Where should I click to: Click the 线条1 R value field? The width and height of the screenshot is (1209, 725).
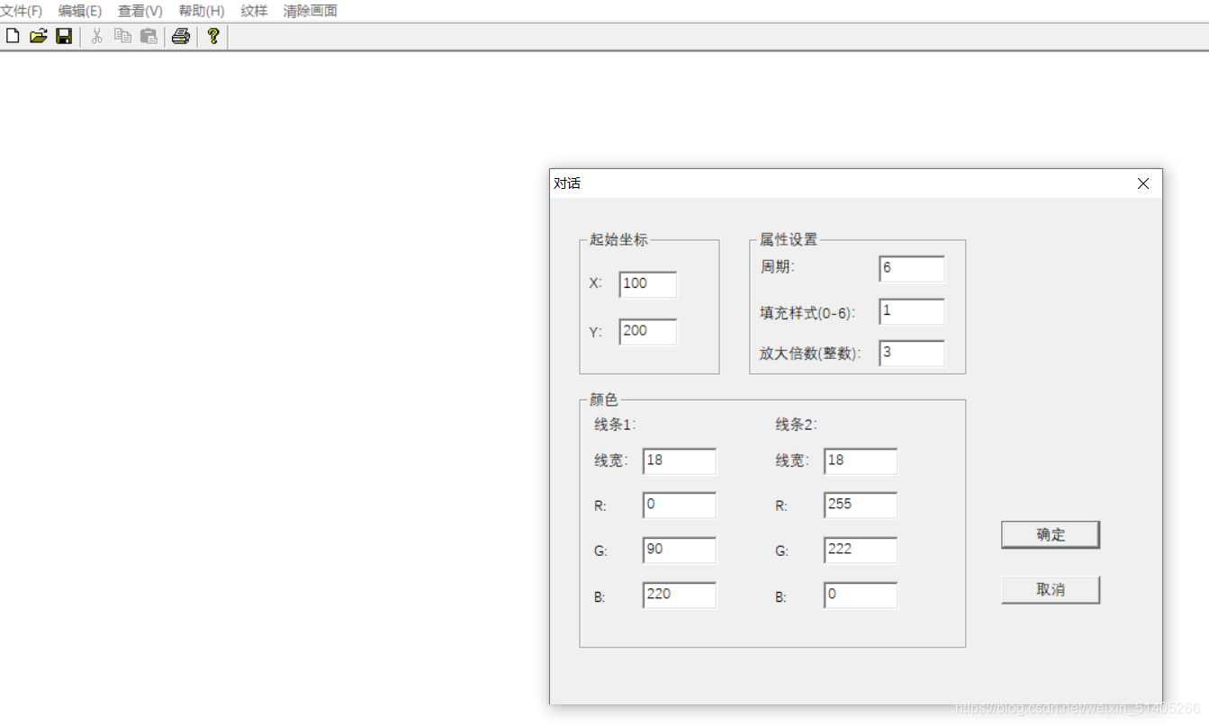pos(680,506)
